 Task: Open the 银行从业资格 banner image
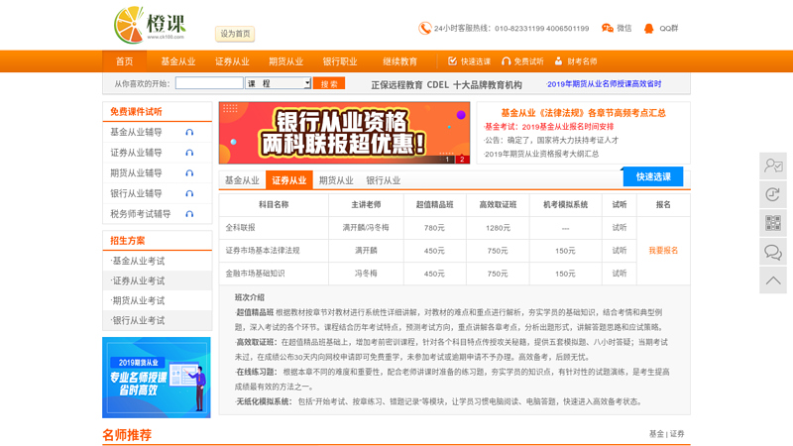click(x=344, y=133)
